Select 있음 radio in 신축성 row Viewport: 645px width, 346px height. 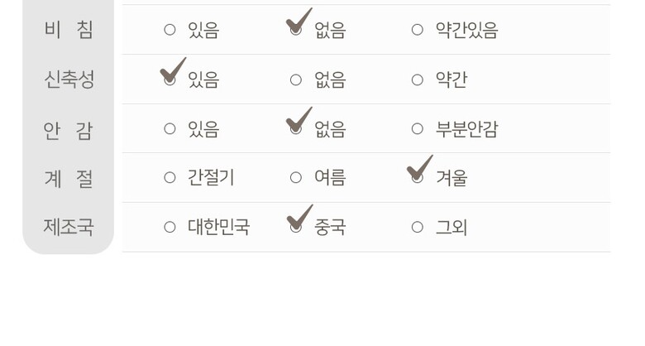(170, 80)
